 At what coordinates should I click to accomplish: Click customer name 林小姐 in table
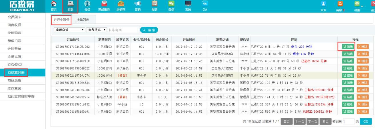pyautogui.click(x=123, y=104)
